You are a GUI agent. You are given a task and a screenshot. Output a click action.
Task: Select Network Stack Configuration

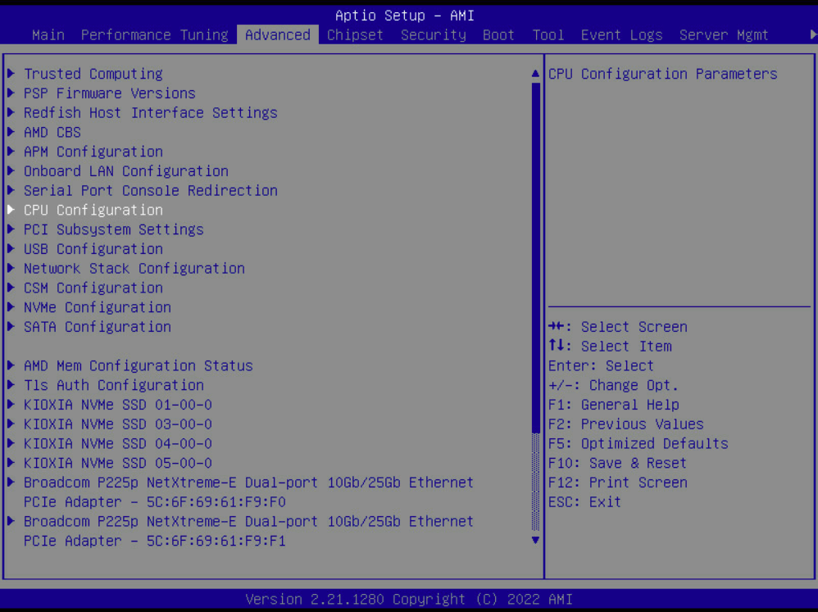click(134, 269)
